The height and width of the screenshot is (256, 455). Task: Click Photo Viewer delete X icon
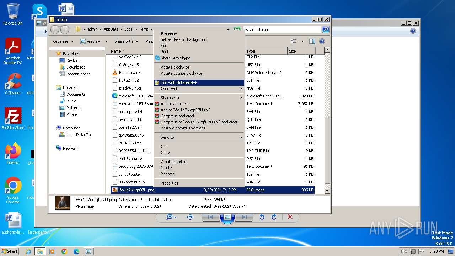point(290,217)
